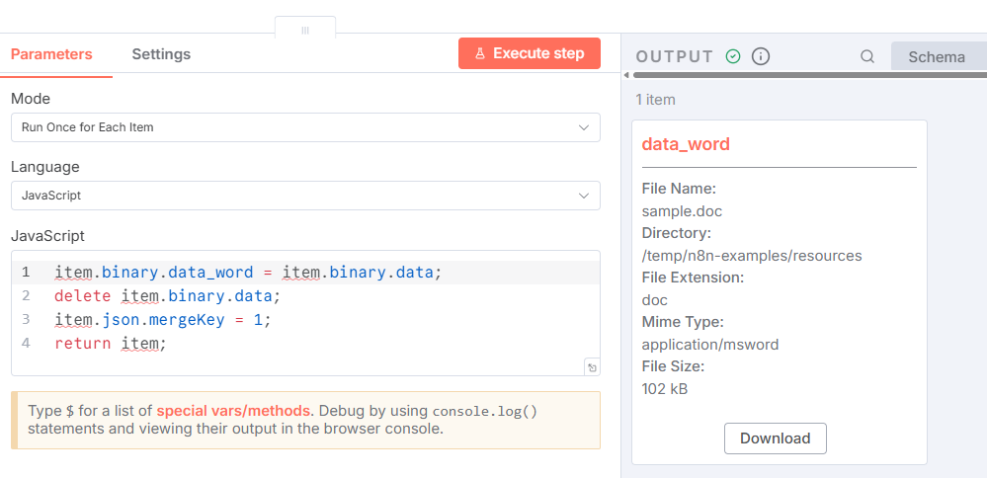Switch to the Settings tab
Image resolution: width=987 pixels, height=478 pixels.
point(161,54)
